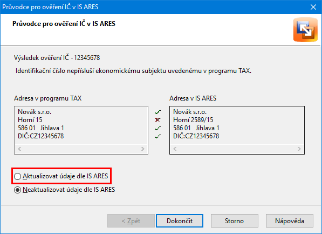Click the green checkmark beside DIČ:CZ12345678
322x234 pixels.
point(157,136)
